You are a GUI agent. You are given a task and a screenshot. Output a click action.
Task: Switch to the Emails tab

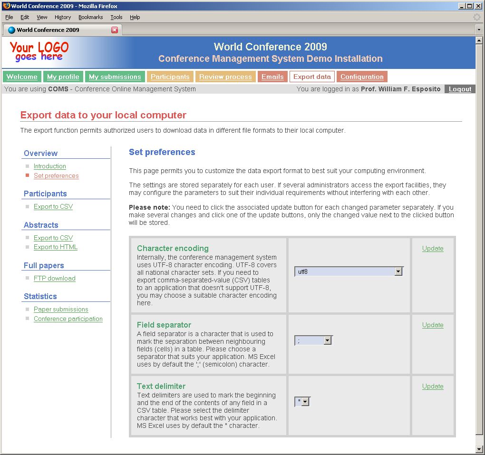pyautogui.click(x=272, y=77)
